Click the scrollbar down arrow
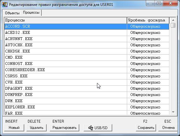This screenshot has width=180, height=136. 173,112
